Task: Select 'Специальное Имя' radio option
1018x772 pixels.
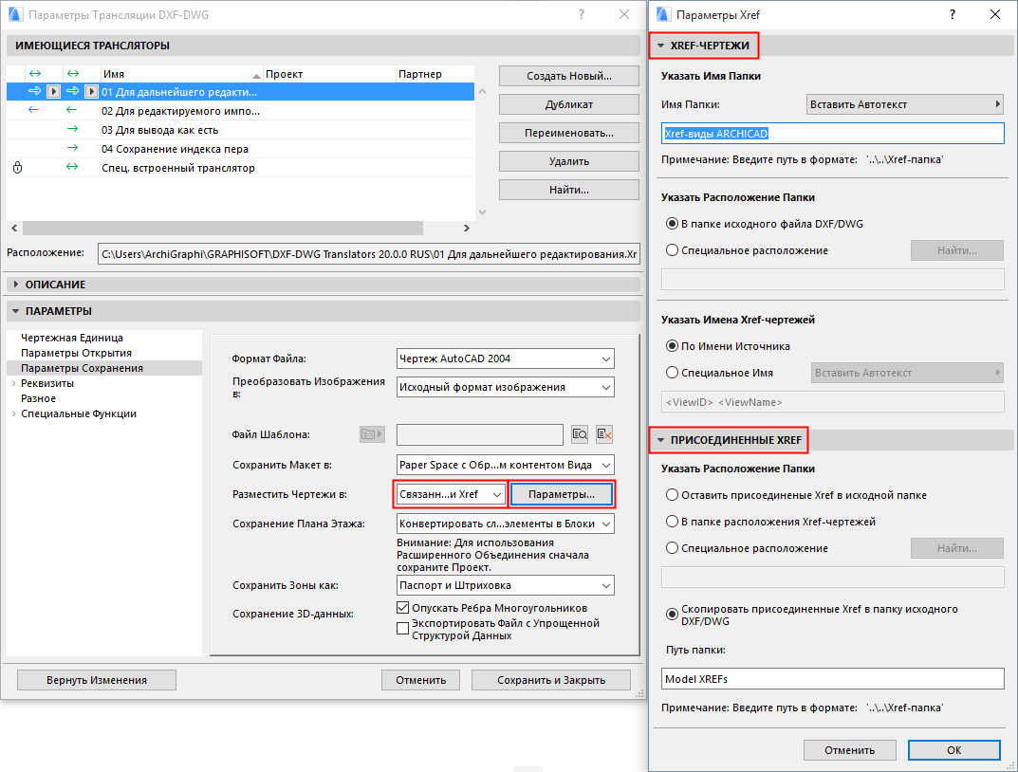Action: click(673, 373)
